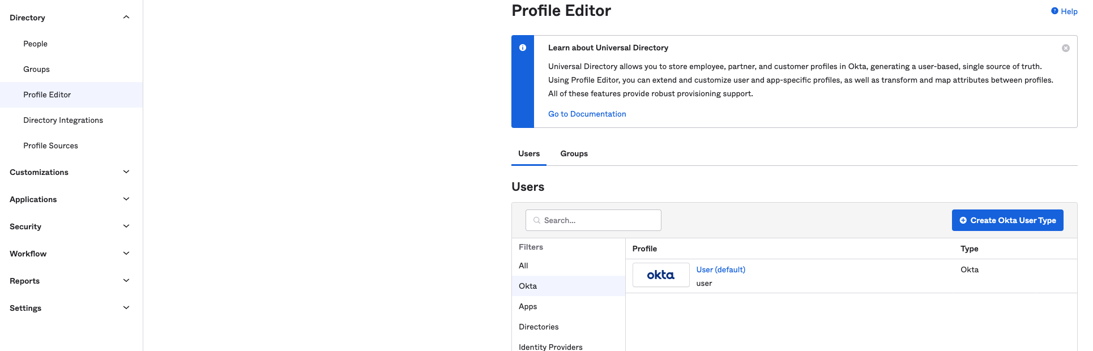Filter profiles by Directories
1093x351 pixels.
coord(539,327)
